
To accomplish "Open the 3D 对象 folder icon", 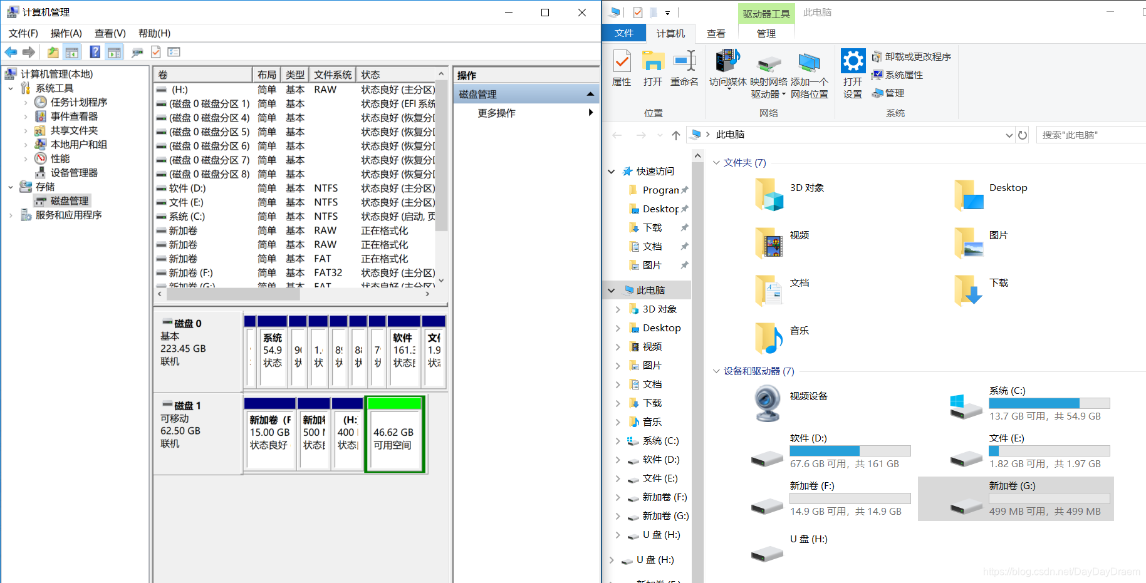I will click(769, 194).
